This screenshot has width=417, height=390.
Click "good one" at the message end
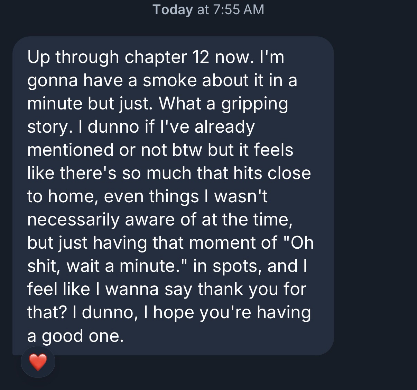coord(82,336)
